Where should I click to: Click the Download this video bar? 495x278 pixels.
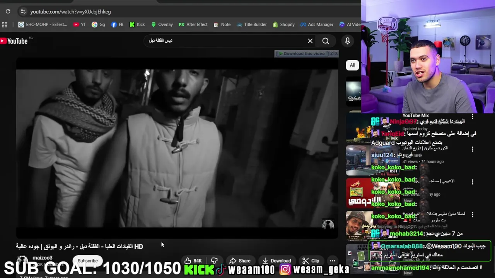point(302,54)
